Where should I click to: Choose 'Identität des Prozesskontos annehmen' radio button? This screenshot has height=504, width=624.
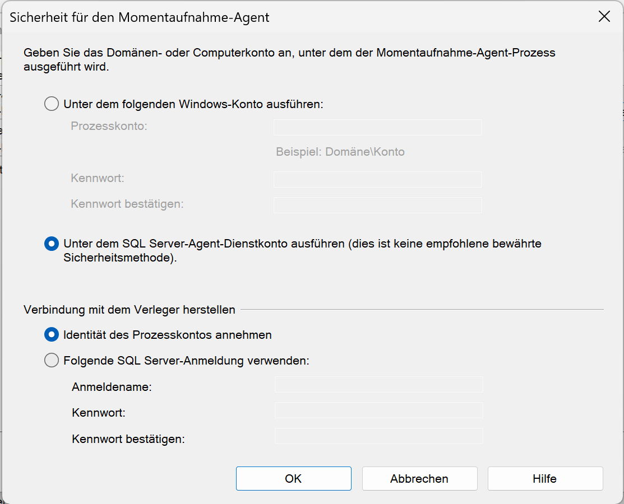pyautogui.click(x=52, y=335)
